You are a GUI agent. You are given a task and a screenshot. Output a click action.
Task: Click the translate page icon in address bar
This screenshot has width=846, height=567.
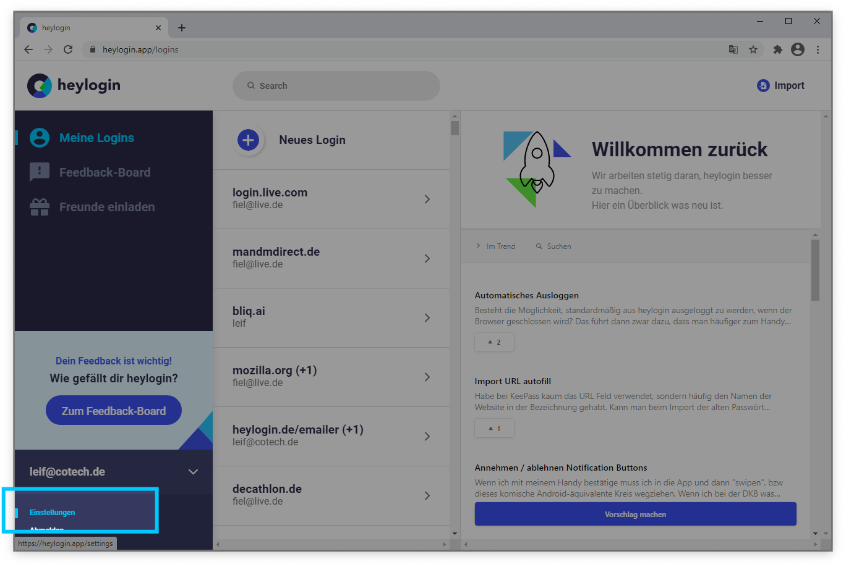click(733, 49)
